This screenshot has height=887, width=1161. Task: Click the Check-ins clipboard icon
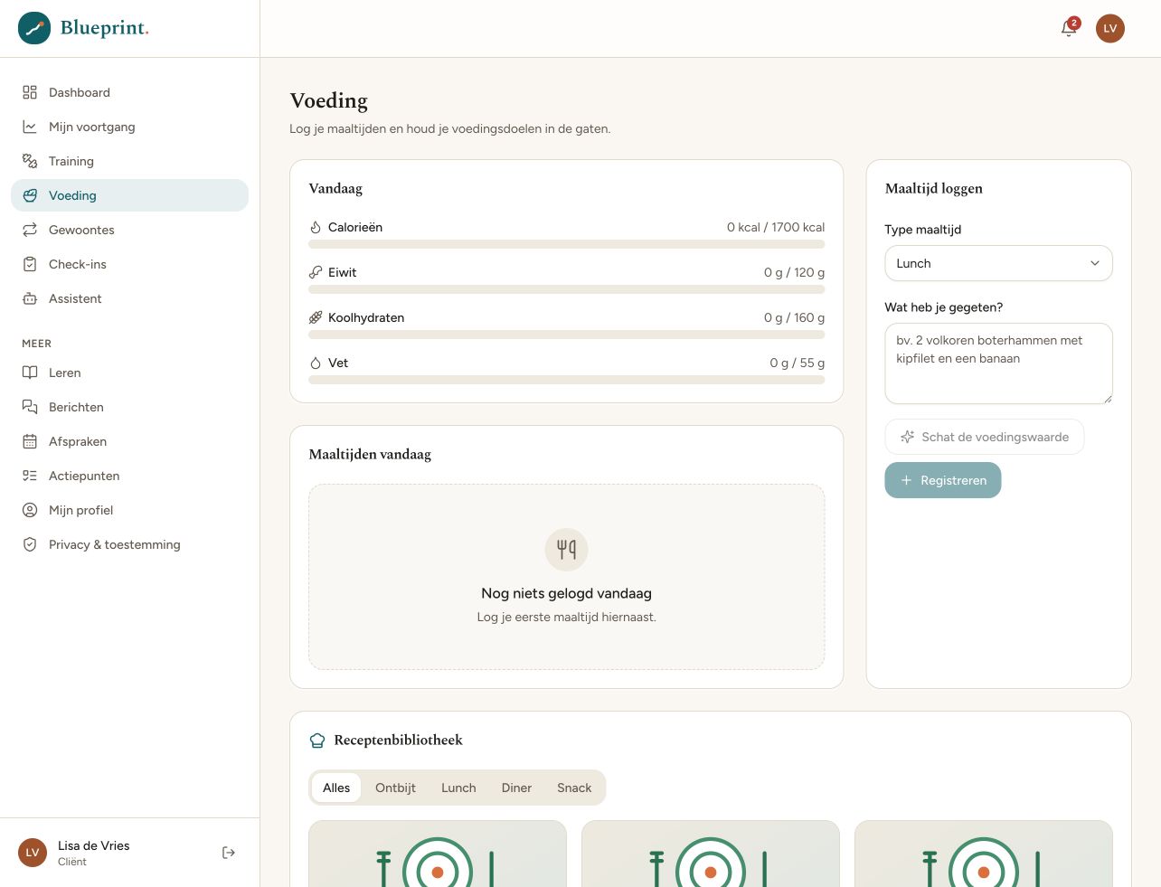pyautogui.click(x=30, y=264)
